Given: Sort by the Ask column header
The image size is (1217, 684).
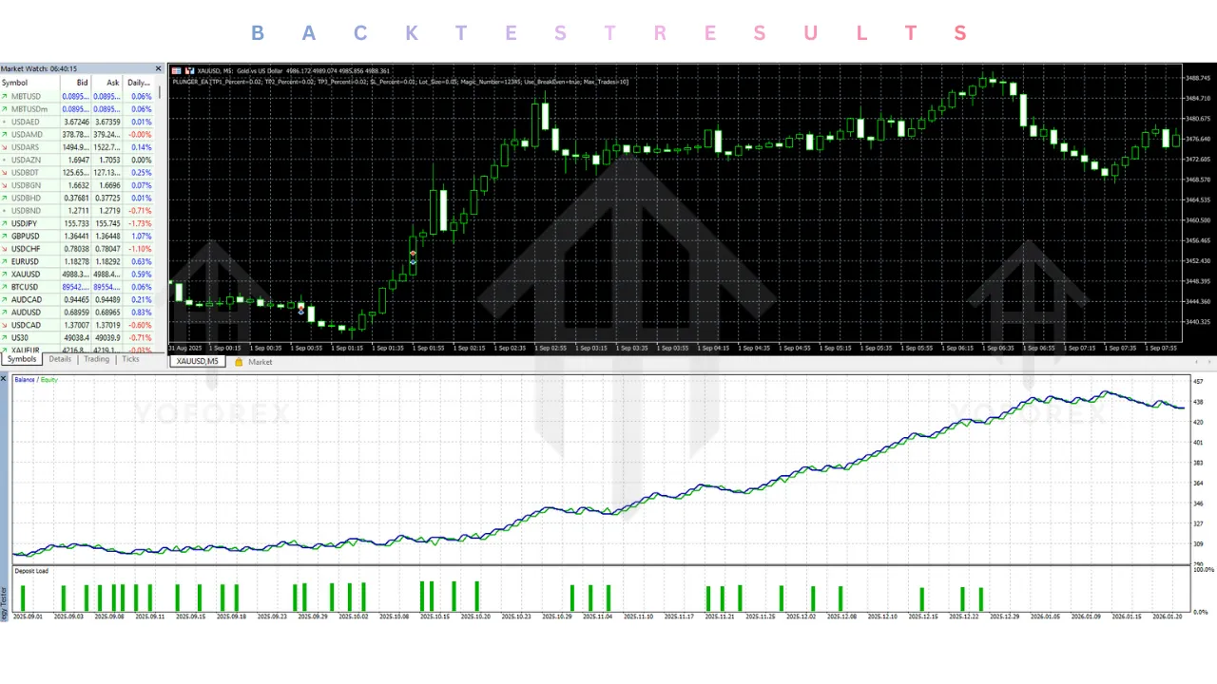Looking at the screenshot, I should 106,83.
